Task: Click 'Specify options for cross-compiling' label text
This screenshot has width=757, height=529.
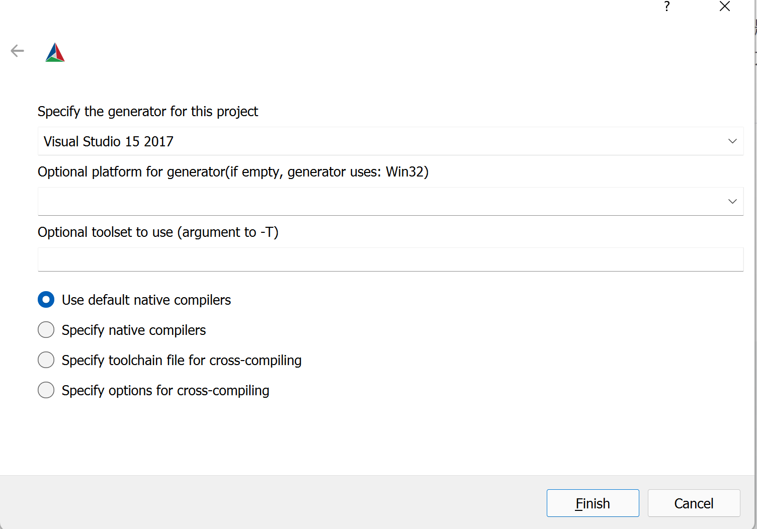Action: (165, 391)
